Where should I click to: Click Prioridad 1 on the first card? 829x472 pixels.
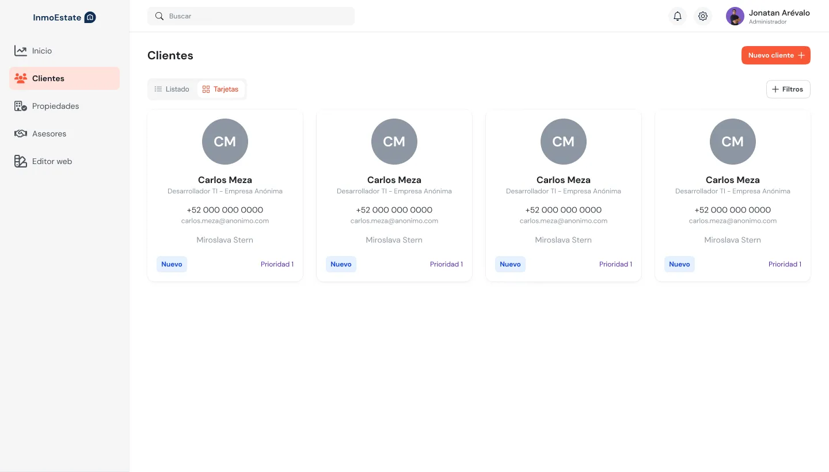coord(277,264)
